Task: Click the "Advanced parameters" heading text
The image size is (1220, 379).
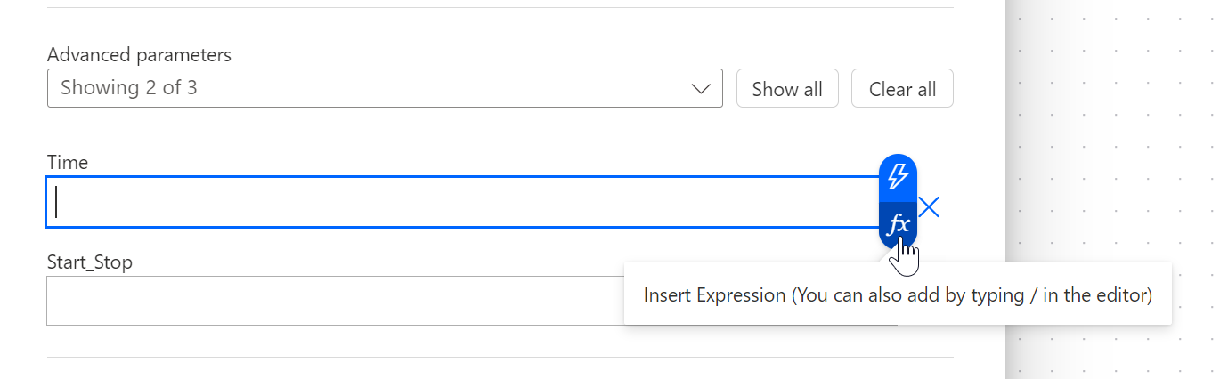Action: coord(139,55)
